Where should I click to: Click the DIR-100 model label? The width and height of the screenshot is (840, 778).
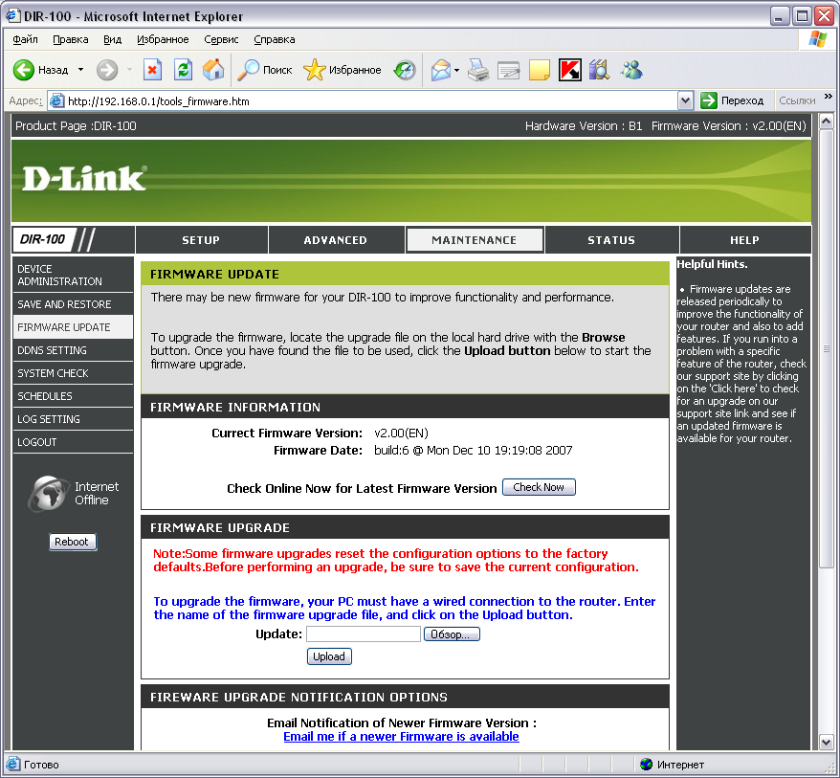click(x=43, y=239)
